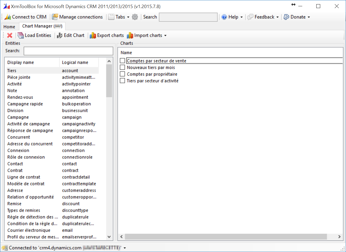Open the connection dropdown in the status bar
The height and width of the screenshot is (252, 346).
pos(125,248)
